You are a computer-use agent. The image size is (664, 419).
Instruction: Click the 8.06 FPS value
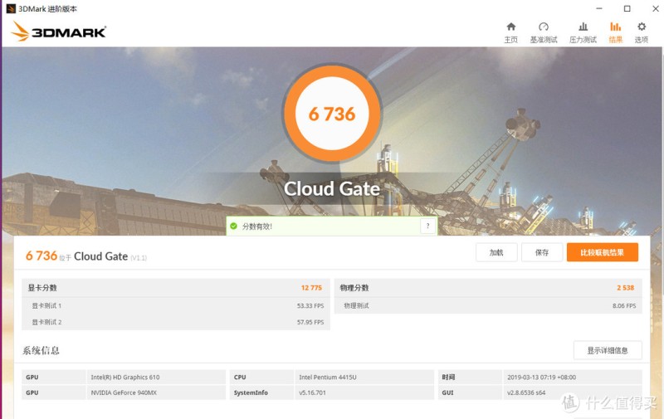[x=624, y=305]
